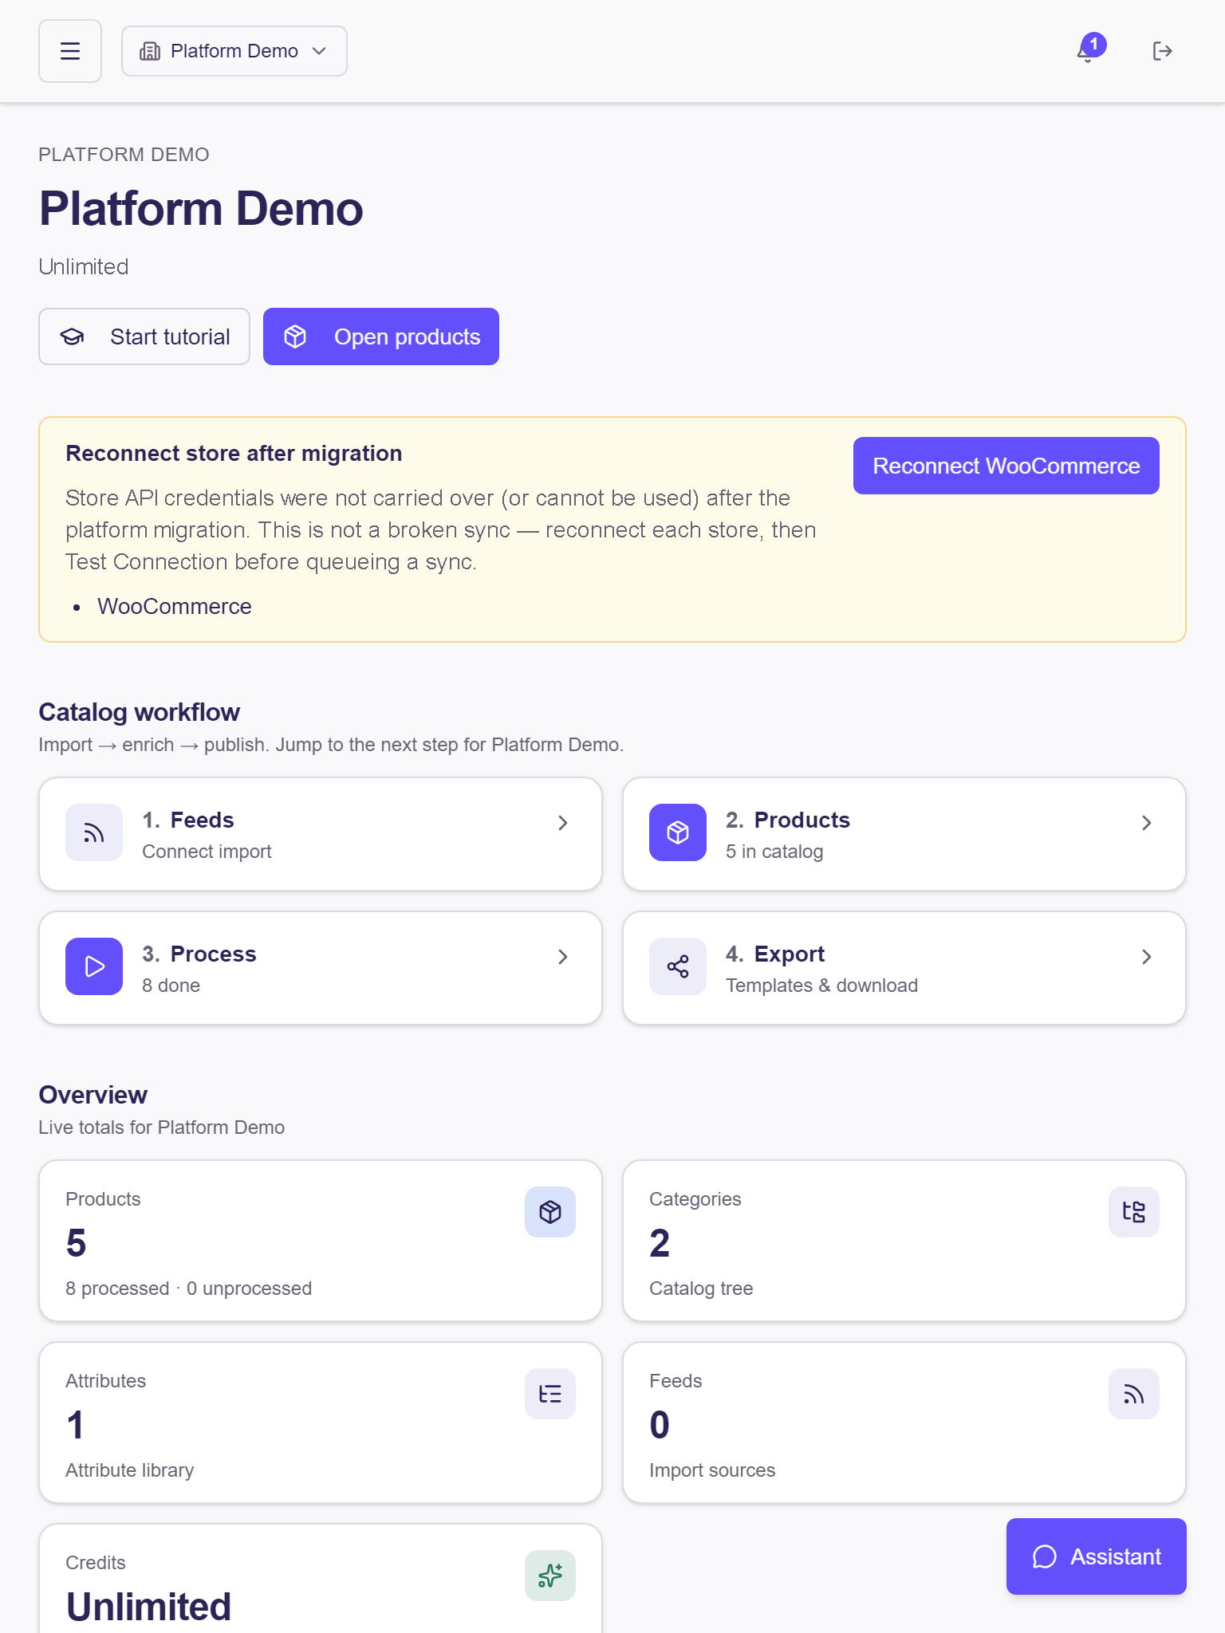Click the Products box icon in Overview
Viewport: 1225px width, 1633px height.
(x=550, y=1212)
